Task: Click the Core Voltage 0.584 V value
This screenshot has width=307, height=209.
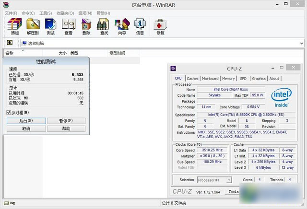Action: point(253,107)
